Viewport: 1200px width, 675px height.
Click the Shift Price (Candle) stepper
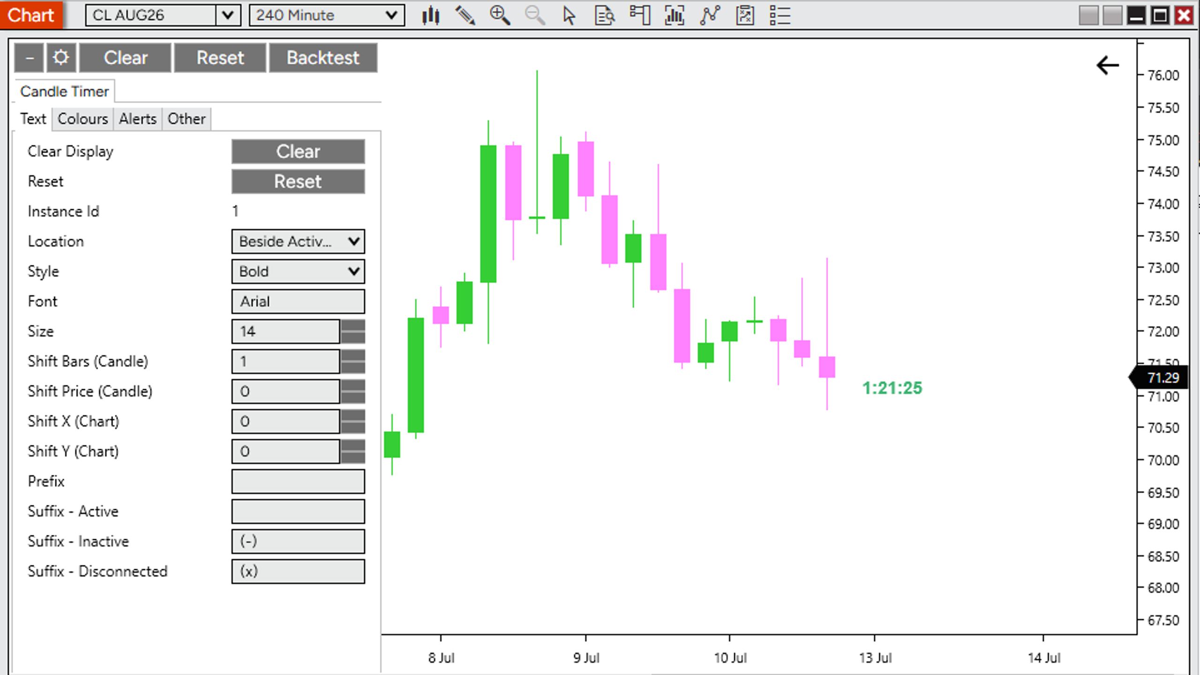point(353,391)
